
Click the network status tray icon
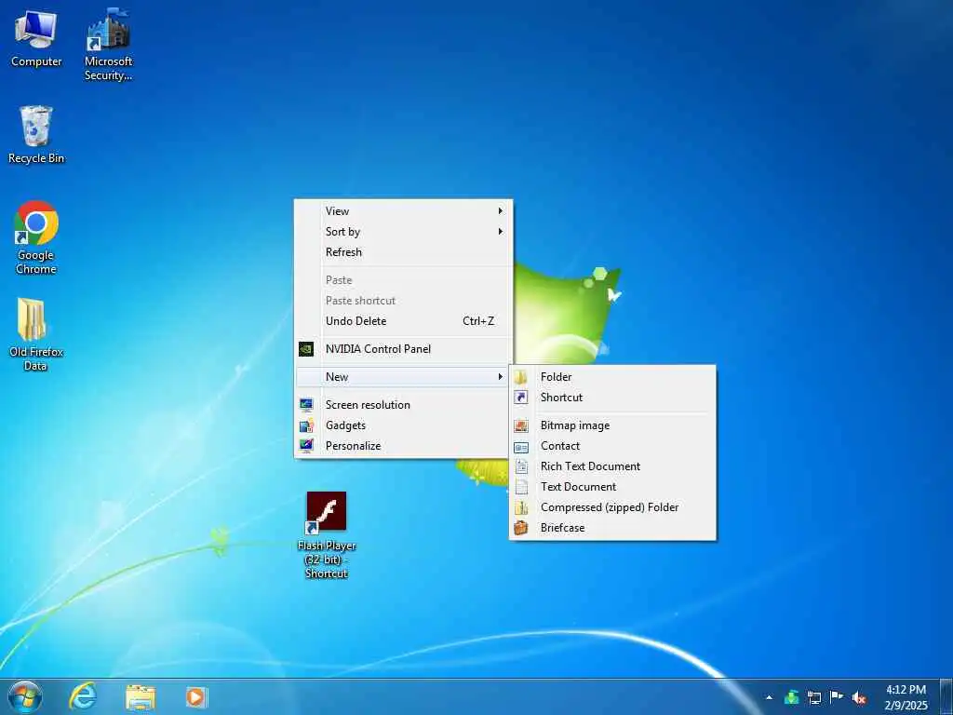point(813,697)
